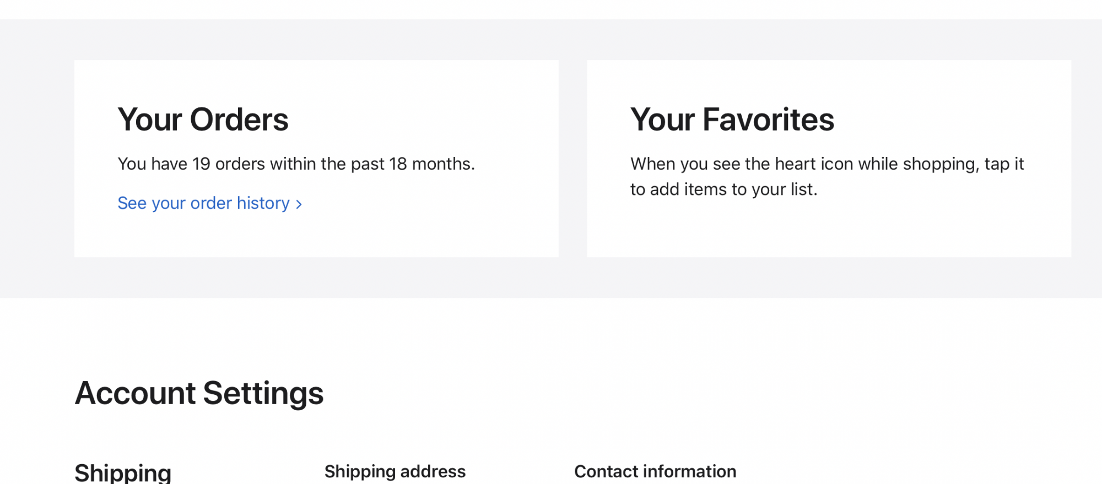1102x484 pixels.
Task: Click the "to add items to your list" line
Action: (723, 189)
